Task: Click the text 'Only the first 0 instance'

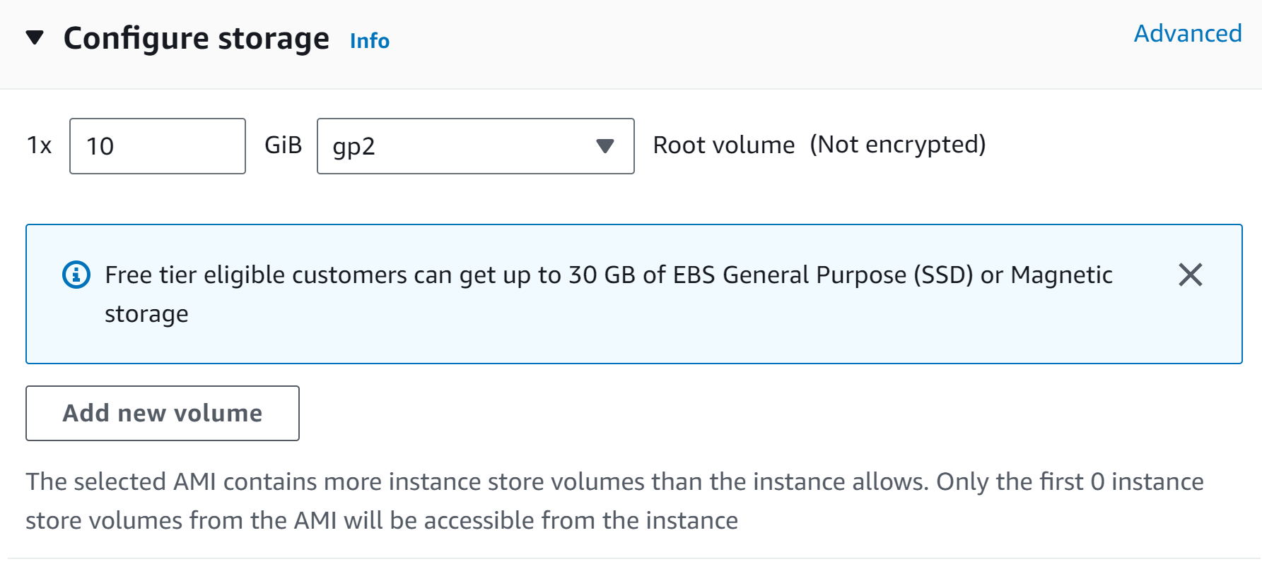Action: point(1070,481)
